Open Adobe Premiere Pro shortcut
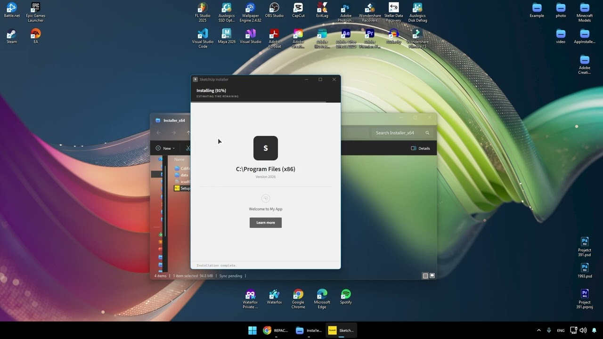The image size is (603, 339). tap(370, 39)
